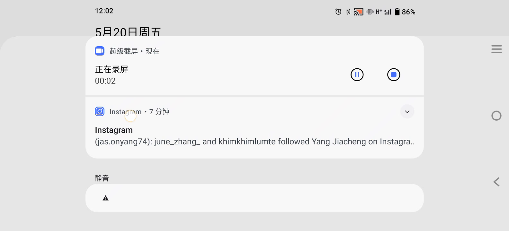This screenshot has height=231, width=509.
Task: Open the june_zhang_ followed notification text
Action: click(x=254, y=142)
